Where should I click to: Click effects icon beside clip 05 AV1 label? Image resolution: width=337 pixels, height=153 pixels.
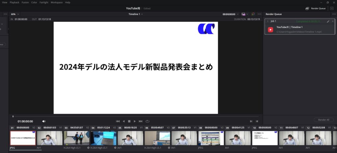(115, 148)
